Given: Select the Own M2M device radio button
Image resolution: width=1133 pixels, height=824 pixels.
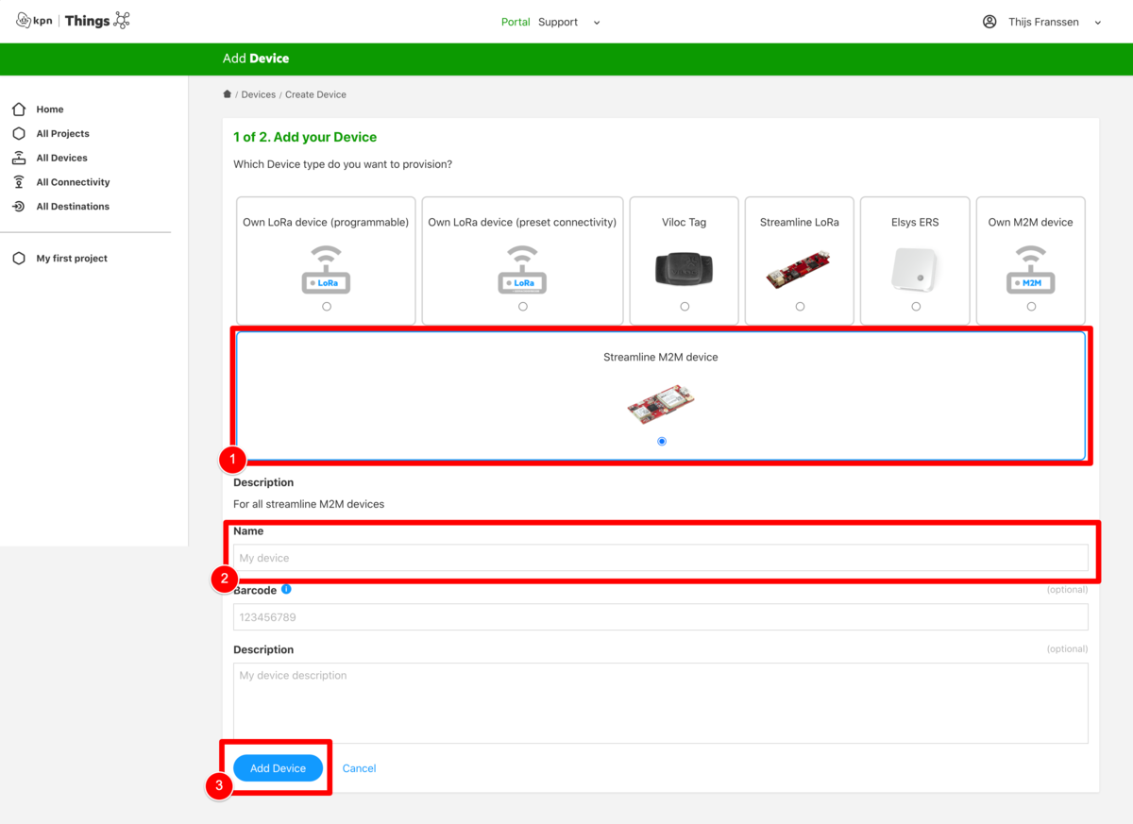Looking at the screenshot, I should click(1031, 307).
